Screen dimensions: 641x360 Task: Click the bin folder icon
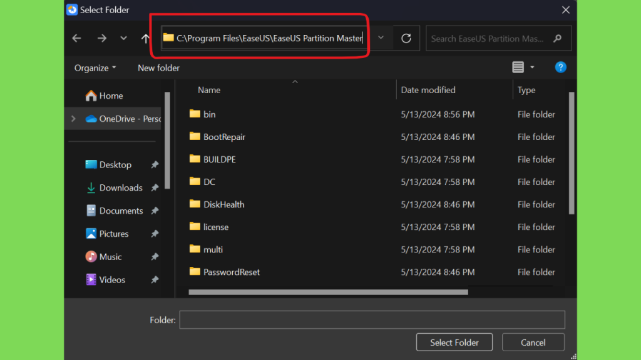195,114
